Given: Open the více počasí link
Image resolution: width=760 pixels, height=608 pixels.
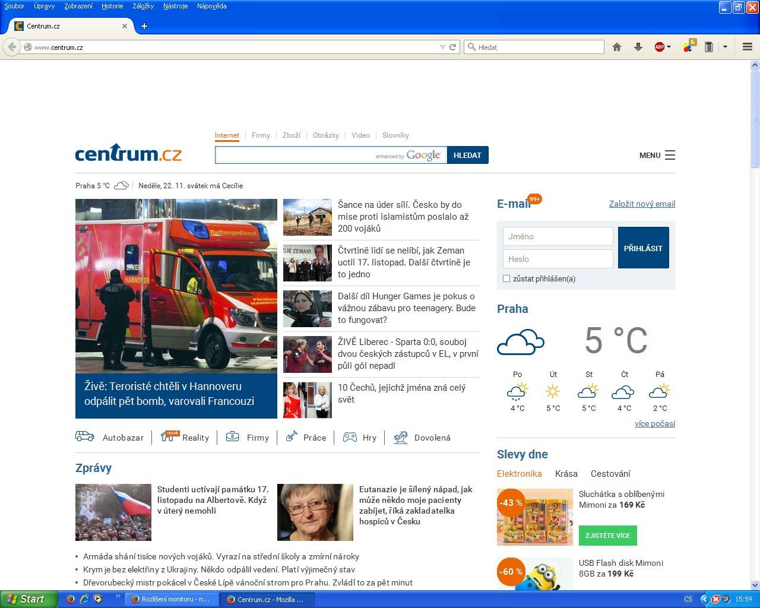Looking at the screenshot, I should pyautogui.click(x=655, y=423).
